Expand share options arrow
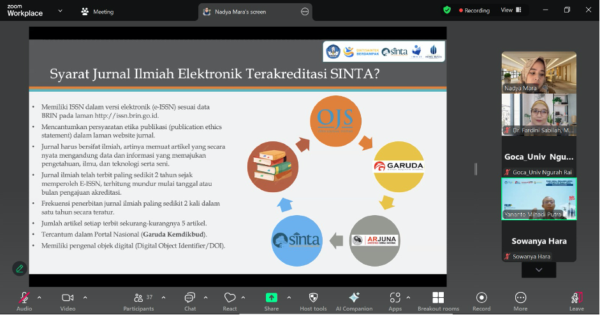Screen dimensions: 600x315 pos(289,297)
